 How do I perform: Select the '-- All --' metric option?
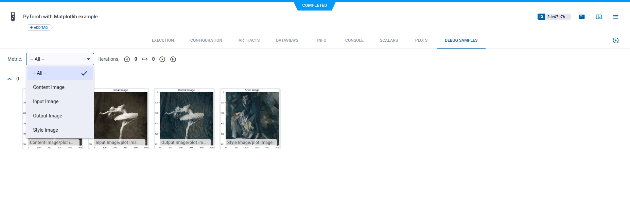click(x=60, y=73)
